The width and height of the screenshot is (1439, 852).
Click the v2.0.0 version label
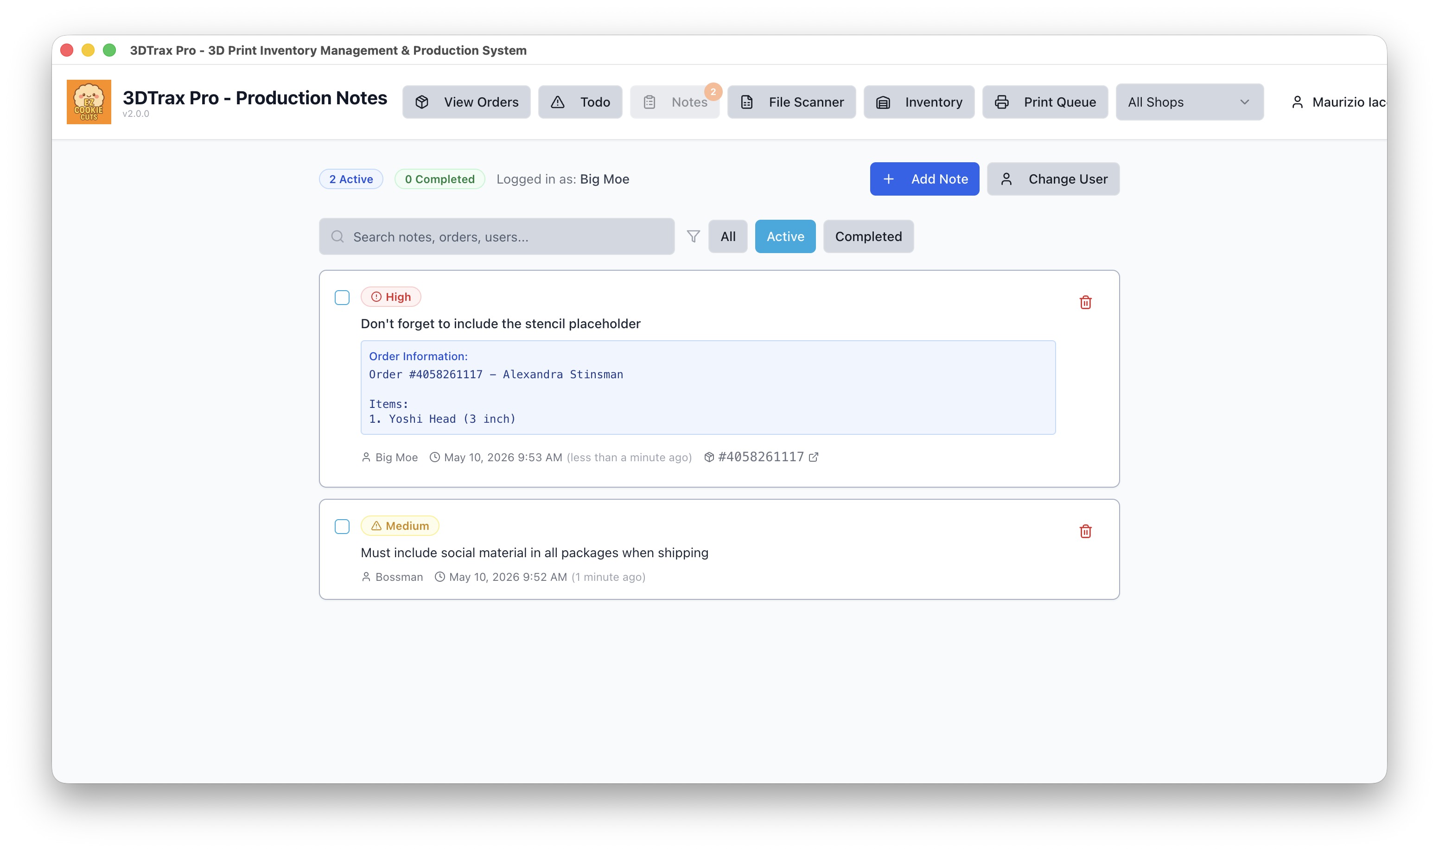pos(135,114)
